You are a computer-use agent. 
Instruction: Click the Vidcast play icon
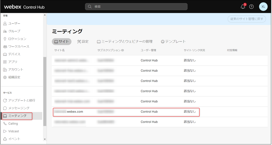pos(5,131)
